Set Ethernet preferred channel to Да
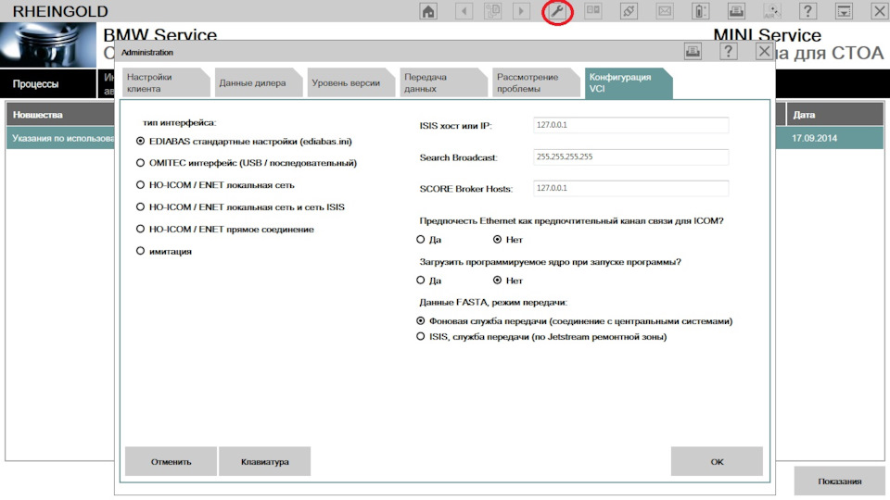890x500 pixels. pyautogui.click(x=428, y=239)
